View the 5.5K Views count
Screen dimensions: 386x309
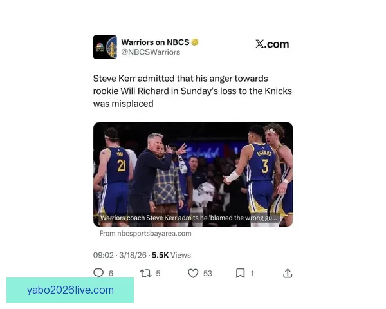171,255
